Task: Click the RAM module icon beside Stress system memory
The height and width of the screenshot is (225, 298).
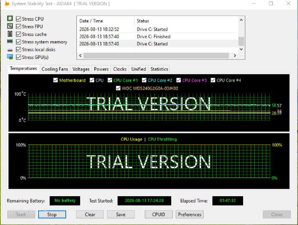Action: click(10, 41)
